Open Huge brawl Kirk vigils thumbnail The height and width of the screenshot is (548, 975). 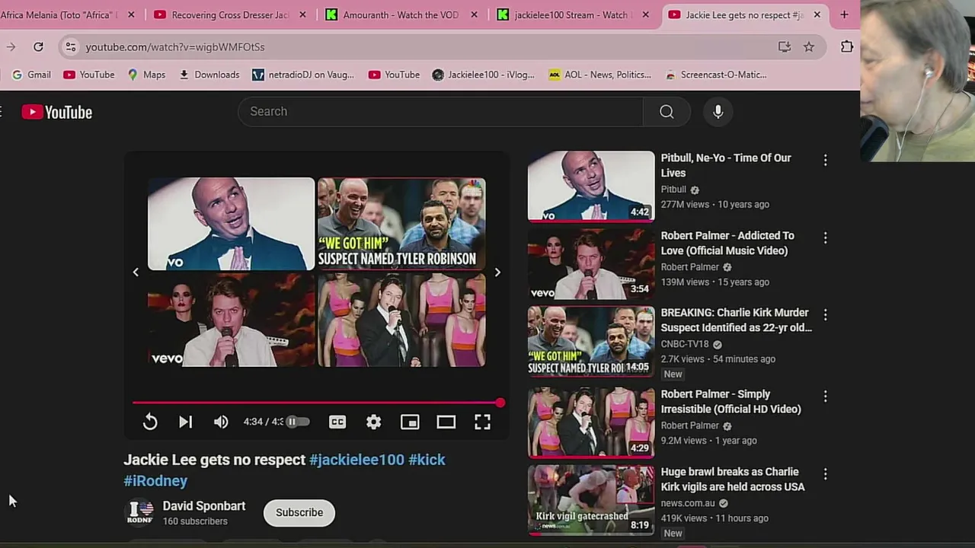click(591, 500)
